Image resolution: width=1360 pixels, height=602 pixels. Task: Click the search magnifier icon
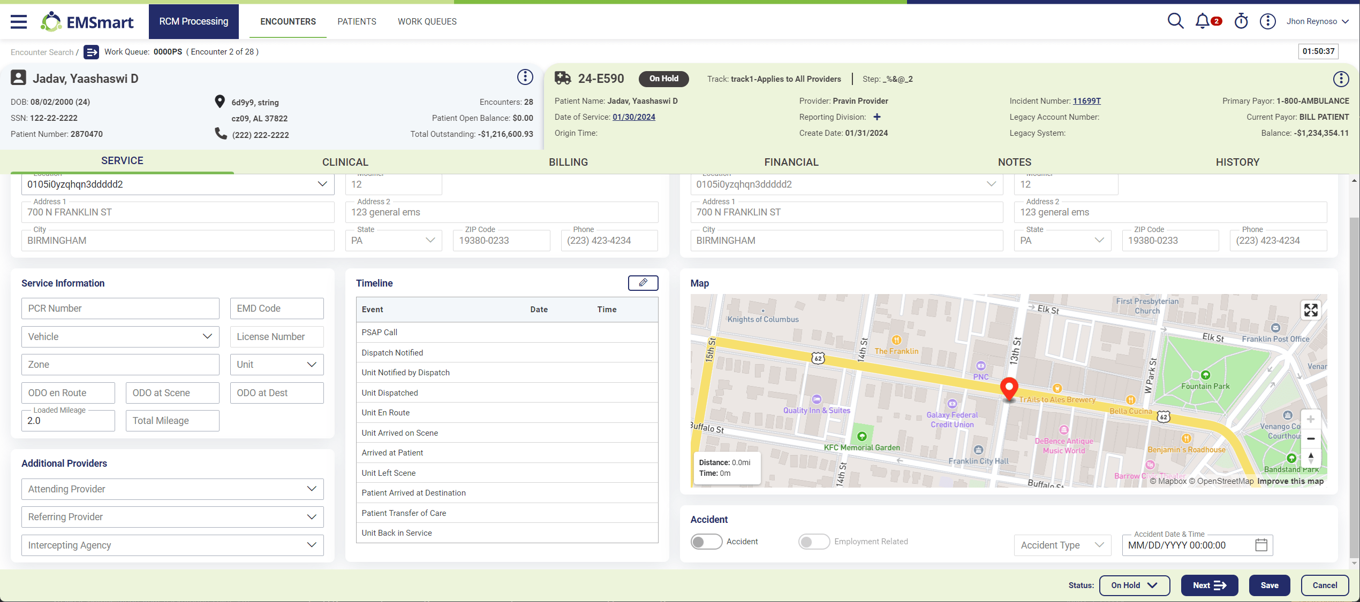(x=1175, y=21)
